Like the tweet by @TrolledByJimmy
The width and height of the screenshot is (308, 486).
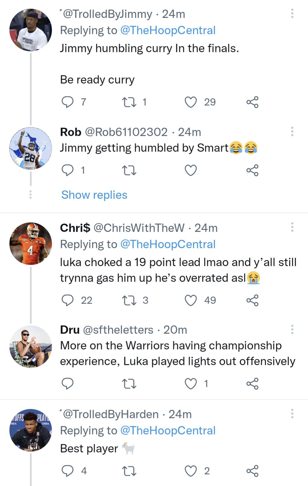(x=191, y=102)
